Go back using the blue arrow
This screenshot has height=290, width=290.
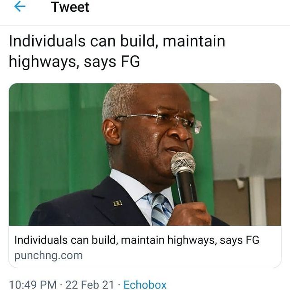click(x=20, y=7)
